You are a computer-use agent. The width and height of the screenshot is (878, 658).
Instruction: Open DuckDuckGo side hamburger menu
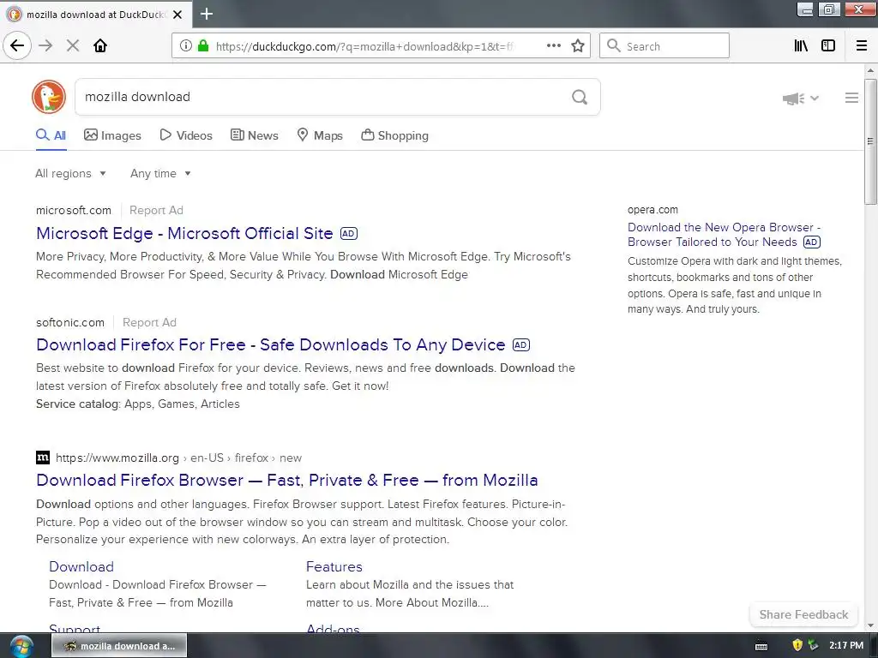click(851, 98)
